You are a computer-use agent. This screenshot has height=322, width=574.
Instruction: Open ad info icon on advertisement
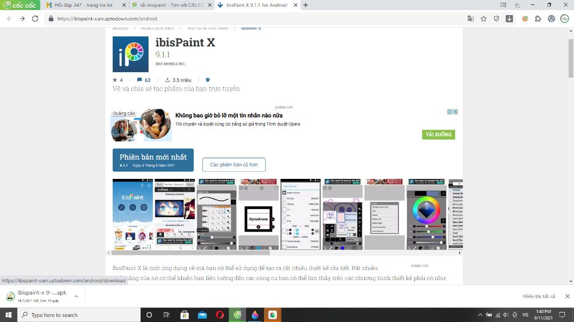tap(450, 112)
